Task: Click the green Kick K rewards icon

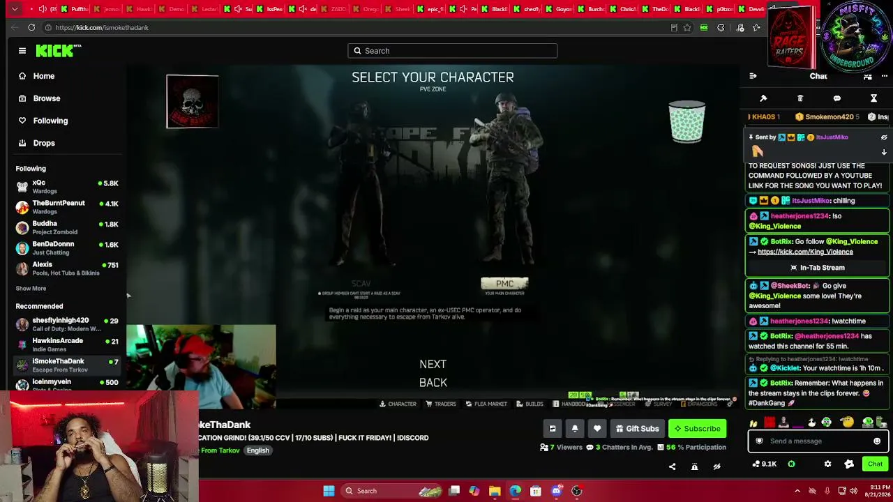Action: tap(792, 464)
